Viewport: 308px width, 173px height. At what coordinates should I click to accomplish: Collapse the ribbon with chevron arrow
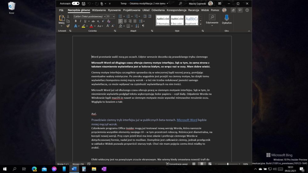coord(249,31)
